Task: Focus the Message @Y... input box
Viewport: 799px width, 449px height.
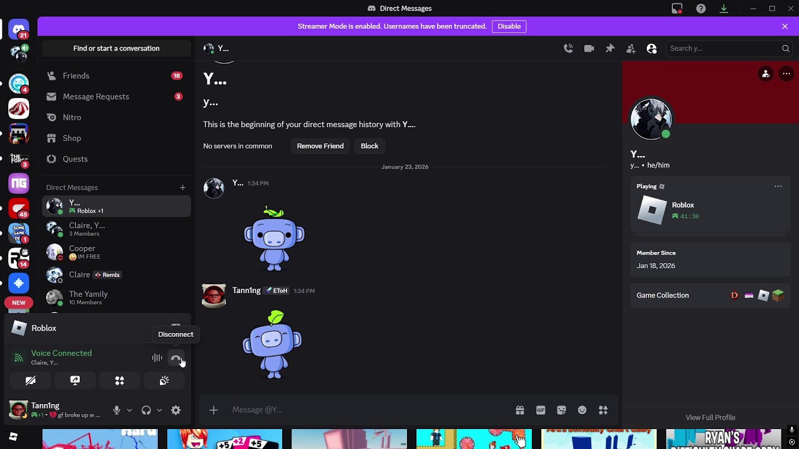Action: pos(368,410)
